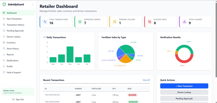The height and width of the screenshot is (103, 217).
Task: Click the Help & Support question icon
Action: (x=4, y=72)
